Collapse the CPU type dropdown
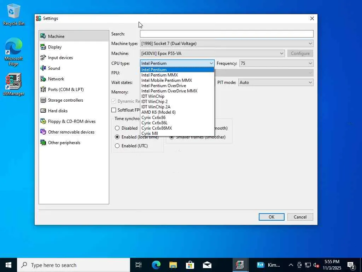The height and width of the screenshot is (272, 362). (x=177, y=63)
